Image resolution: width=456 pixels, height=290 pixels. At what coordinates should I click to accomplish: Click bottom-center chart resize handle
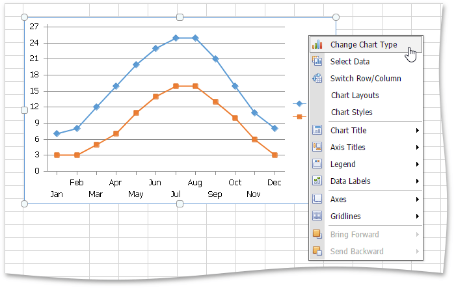180,204
